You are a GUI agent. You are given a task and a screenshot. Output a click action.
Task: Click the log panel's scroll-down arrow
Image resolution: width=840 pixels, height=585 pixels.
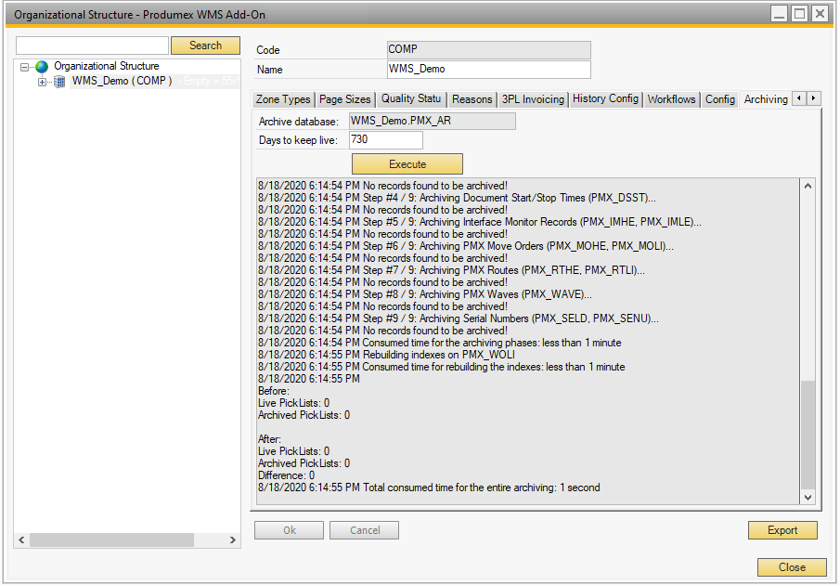pyautogui.click(x=807, y=496)
